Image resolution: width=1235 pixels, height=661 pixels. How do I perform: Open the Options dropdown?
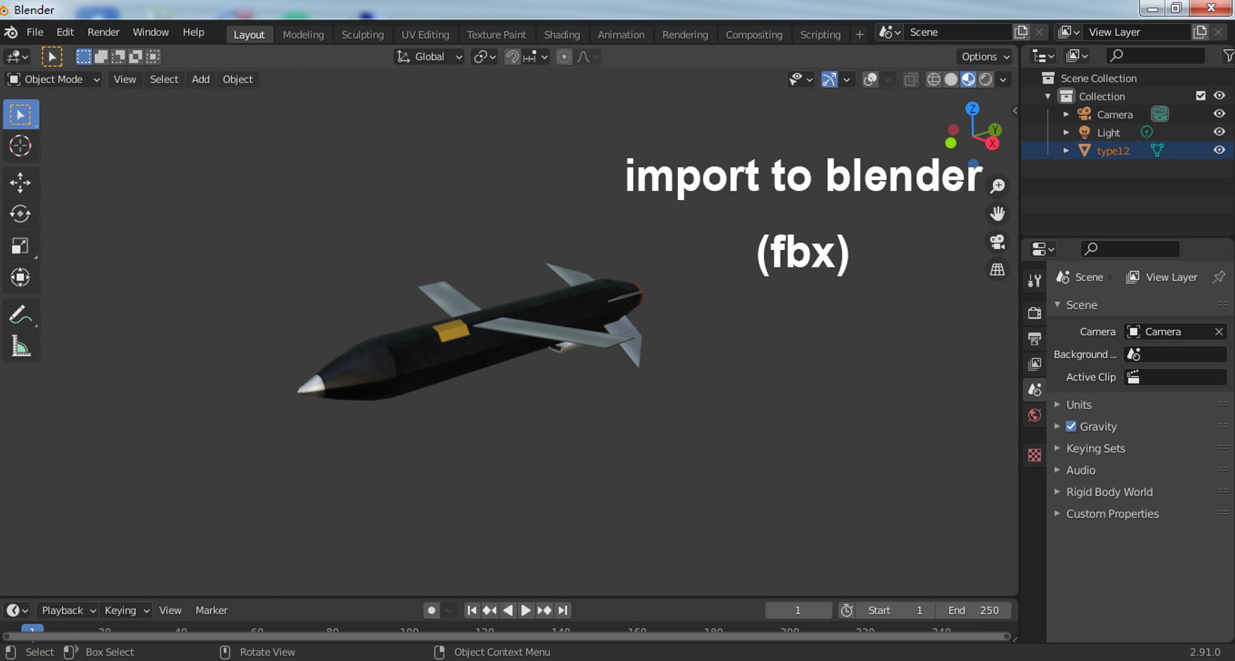point(985,57)
